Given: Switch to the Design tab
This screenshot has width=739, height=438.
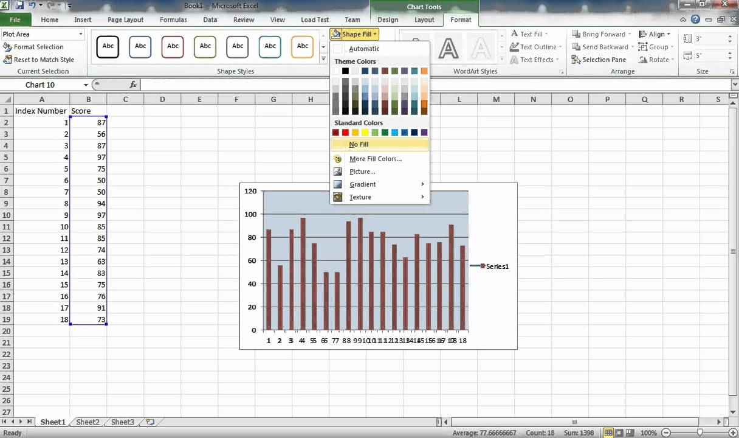Looking at the screenshot, I should [x=387, y=19].
